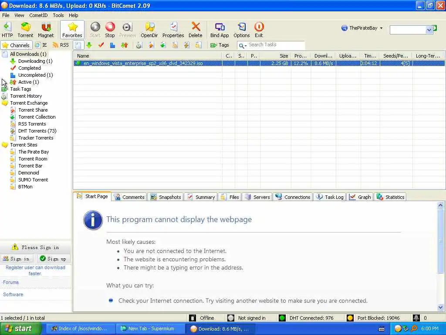Open the download directory with OpenDir
This screenshot has height=335, width=446.
coord(149,30)
